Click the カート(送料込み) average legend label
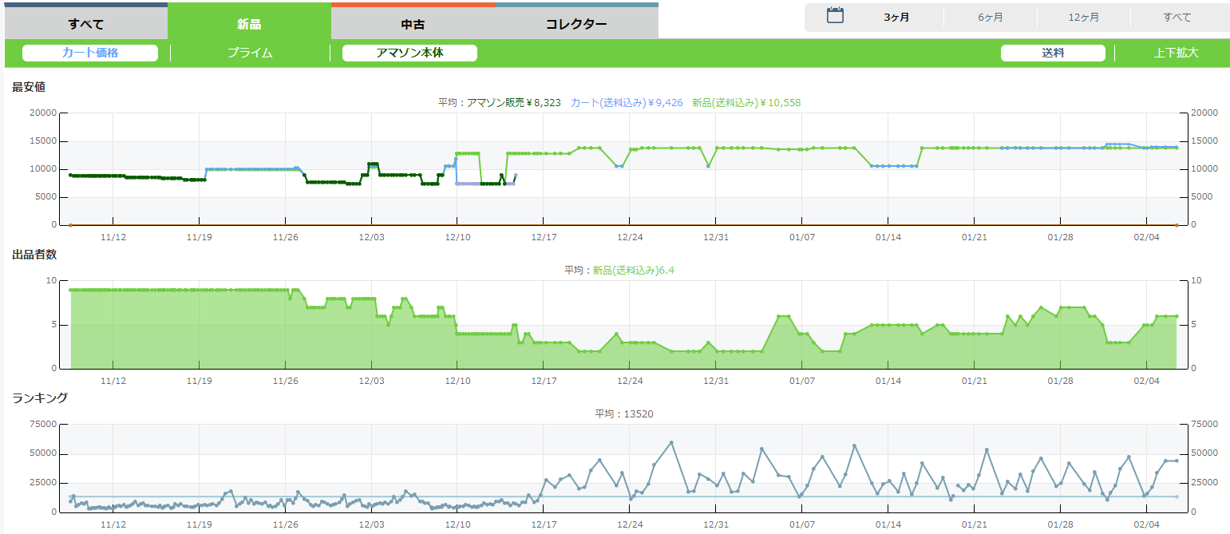 click(x=627, y=103)
